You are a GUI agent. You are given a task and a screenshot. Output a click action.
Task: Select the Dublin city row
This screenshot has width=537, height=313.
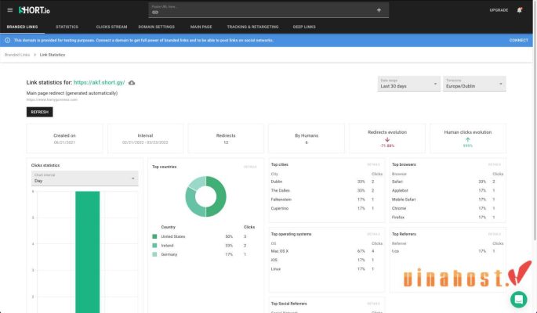(x=326, y=182)
